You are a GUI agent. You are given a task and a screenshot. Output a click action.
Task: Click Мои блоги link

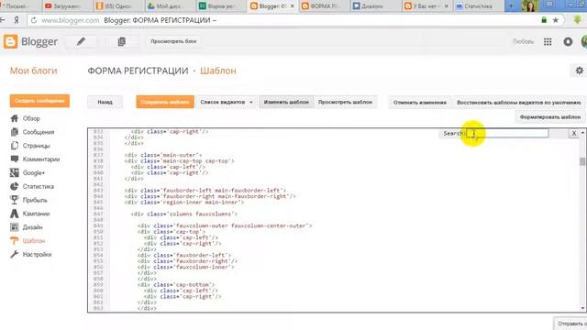click(x=33, y=71)
